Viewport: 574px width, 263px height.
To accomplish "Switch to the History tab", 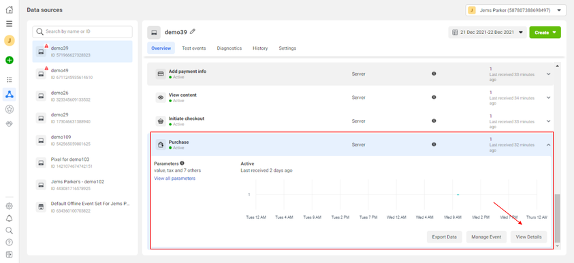I will [x=260, y=48].
